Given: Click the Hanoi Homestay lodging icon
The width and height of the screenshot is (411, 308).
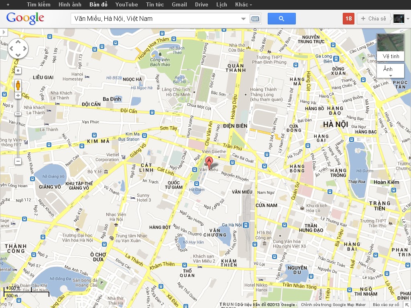Looking at the screenshot, I should [x=87, y=77].
